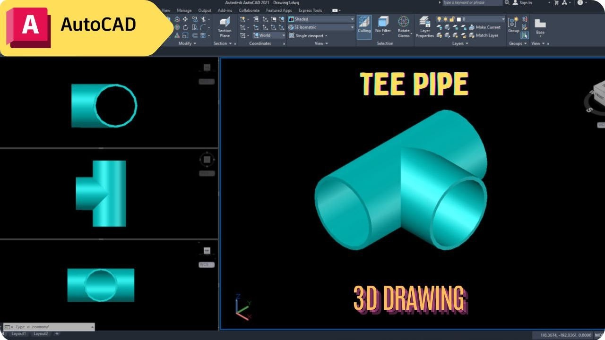
Task: Click the Make Current layer icon
Action: tap(472, 27)
